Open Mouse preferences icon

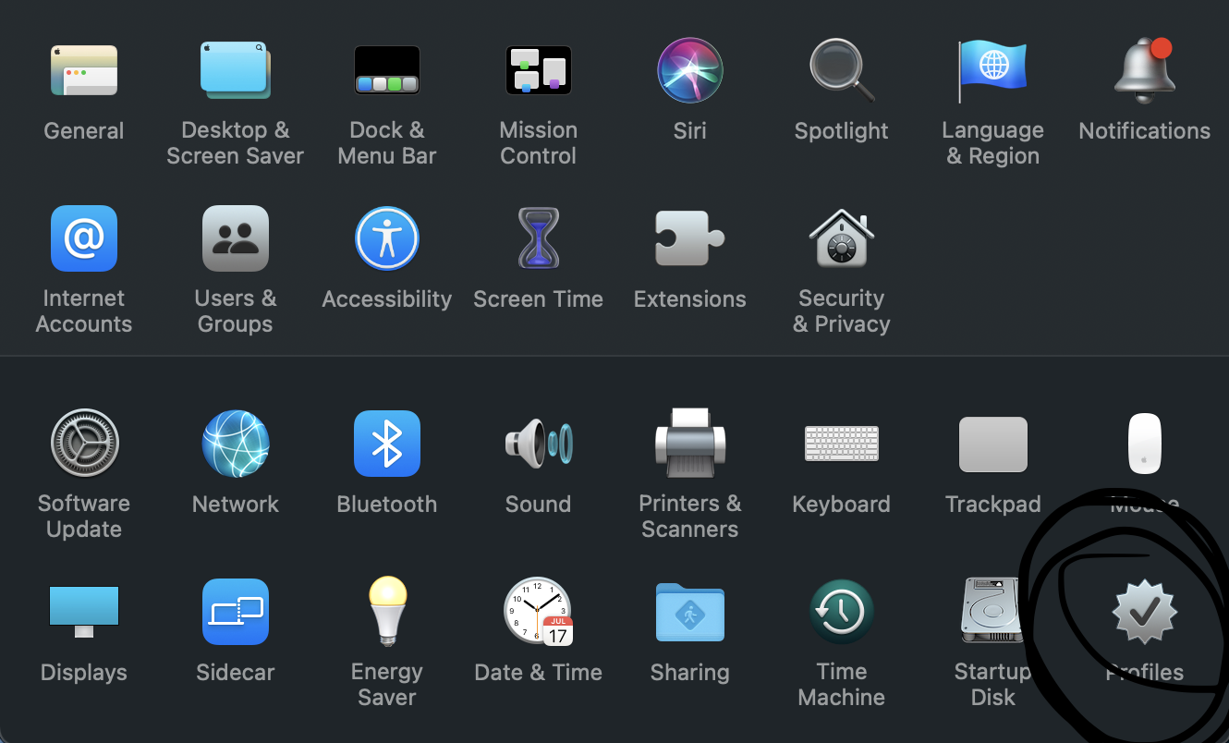pos(1145,444)
